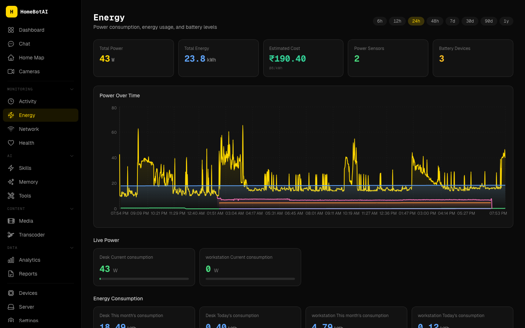The image size is (525, 328).
Task: Set time range to 1y
Action: coord(506,21)
